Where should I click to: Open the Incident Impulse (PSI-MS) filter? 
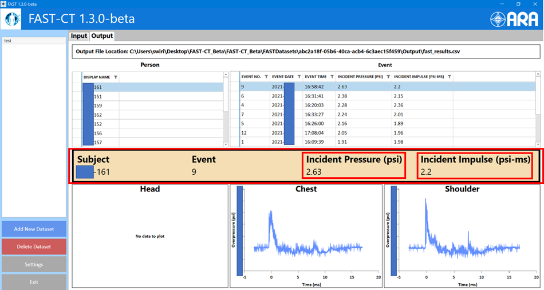tap(450, 77)
